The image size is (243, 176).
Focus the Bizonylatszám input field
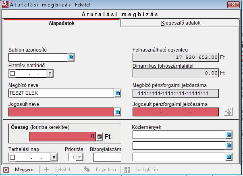pyautogui.click(x=107, y=157)
